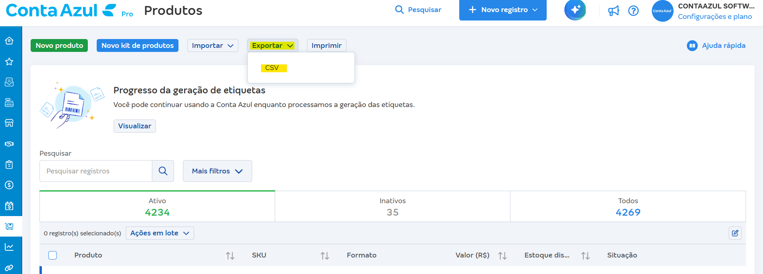Sort by Produto column arrows
The height and width of the screenshot is (274, 763).
click(230, 255)
